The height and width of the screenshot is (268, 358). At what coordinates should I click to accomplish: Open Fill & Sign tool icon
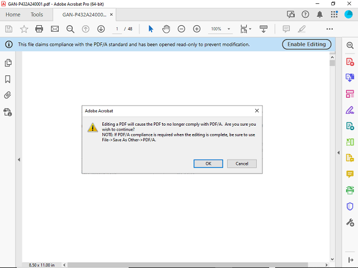click(350, 110)
